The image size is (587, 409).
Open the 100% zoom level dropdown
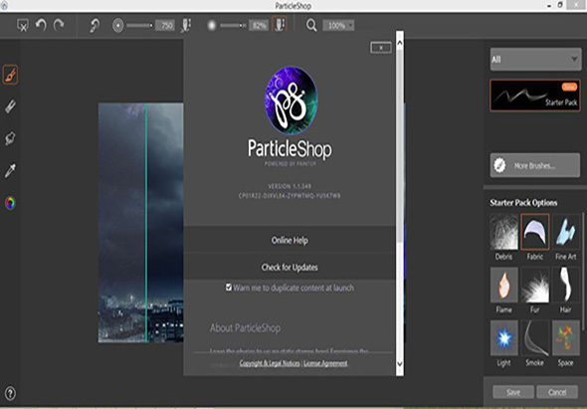(x=338, y=26)
